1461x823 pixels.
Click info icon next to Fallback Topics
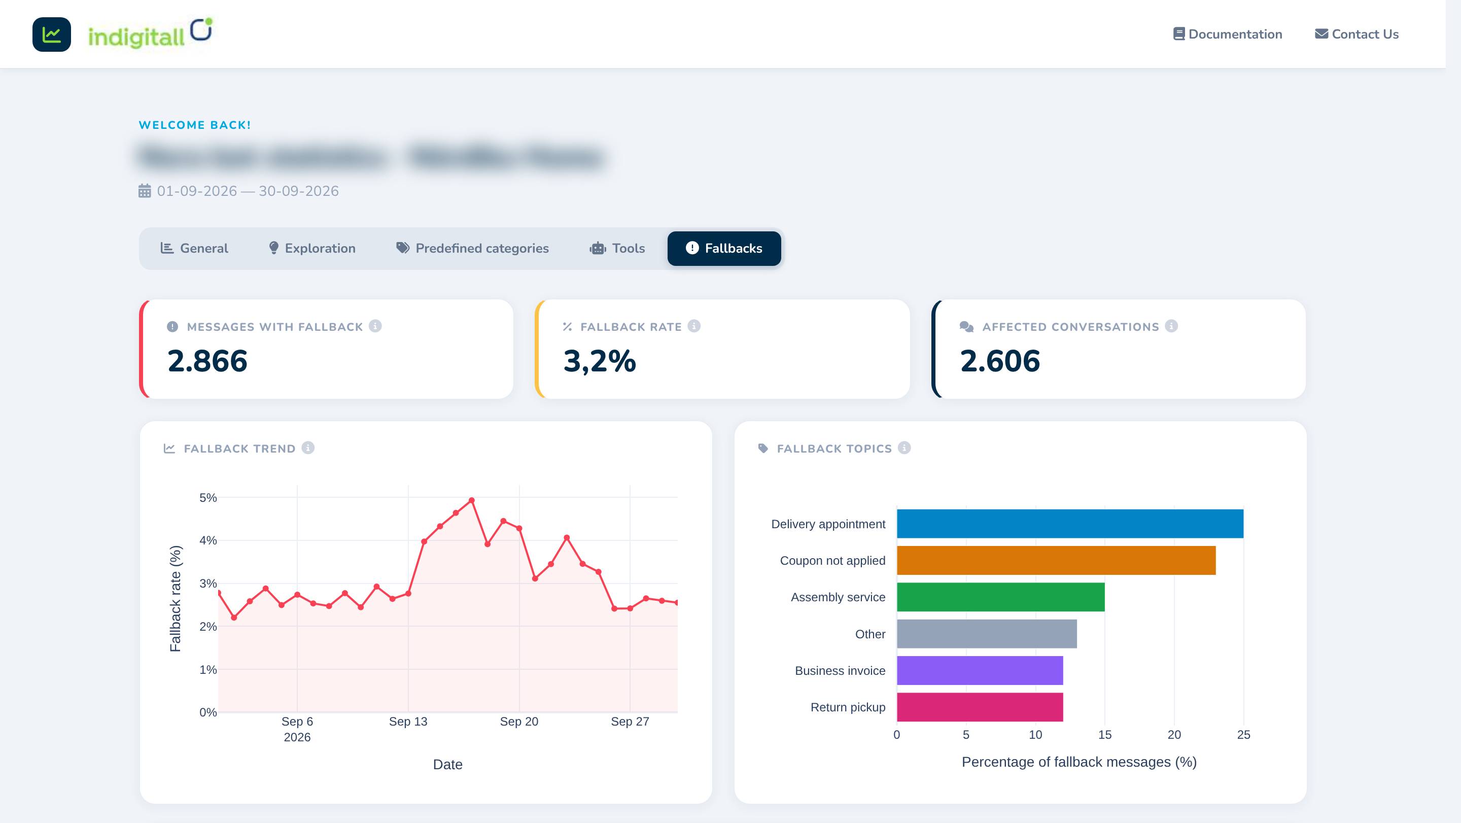point(905,448)
